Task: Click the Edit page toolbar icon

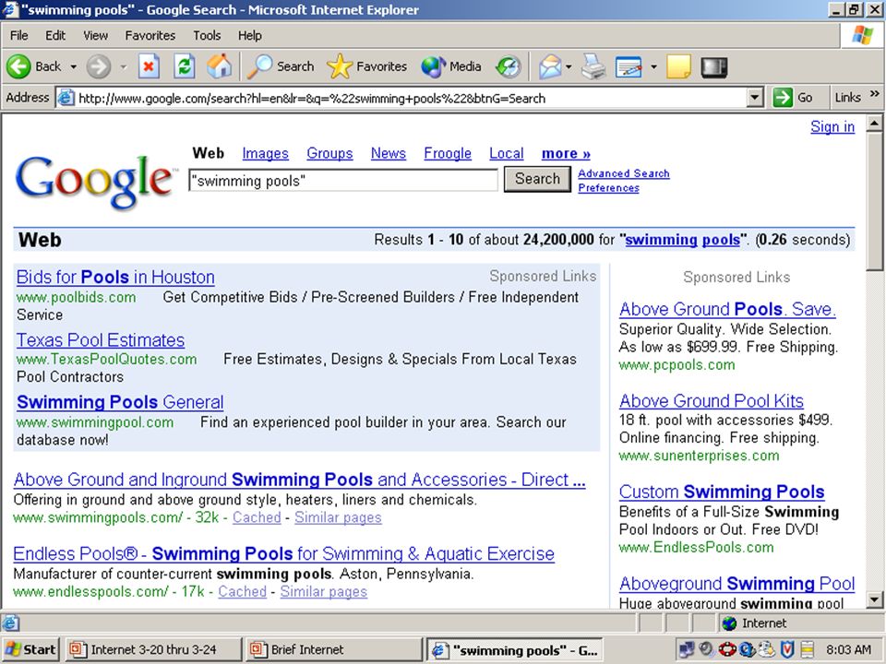Action: [x=629, y=67]
